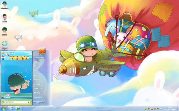Open the second desktop character icon with wings
This screenshot has height=111, width=179.
4,18
